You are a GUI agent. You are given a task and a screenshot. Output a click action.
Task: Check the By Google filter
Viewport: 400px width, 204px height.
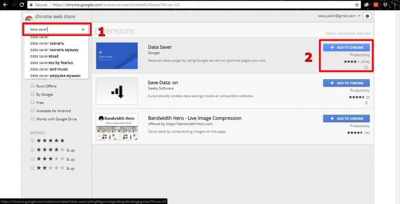32,94
